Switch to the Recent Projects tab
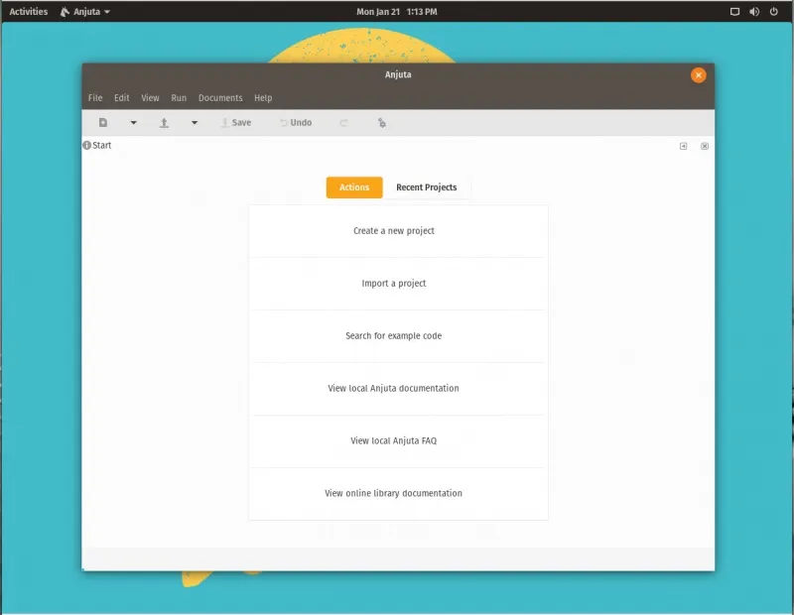 (x=427, y=187)
